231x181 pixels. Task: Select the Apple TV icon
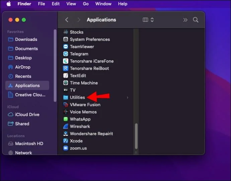[66, 90]
